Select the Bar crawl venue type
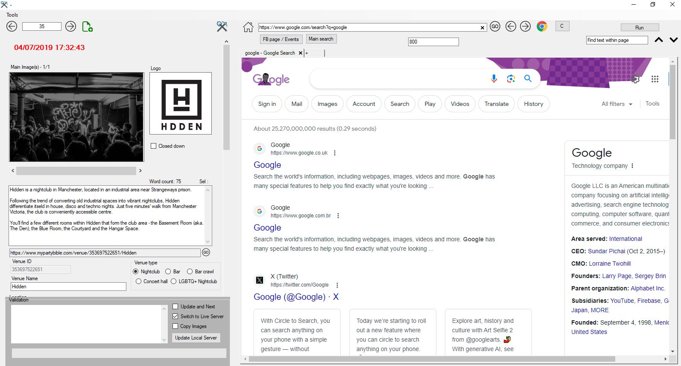The image size is (681, 366). pyautogui.click(x=190, y=272)
